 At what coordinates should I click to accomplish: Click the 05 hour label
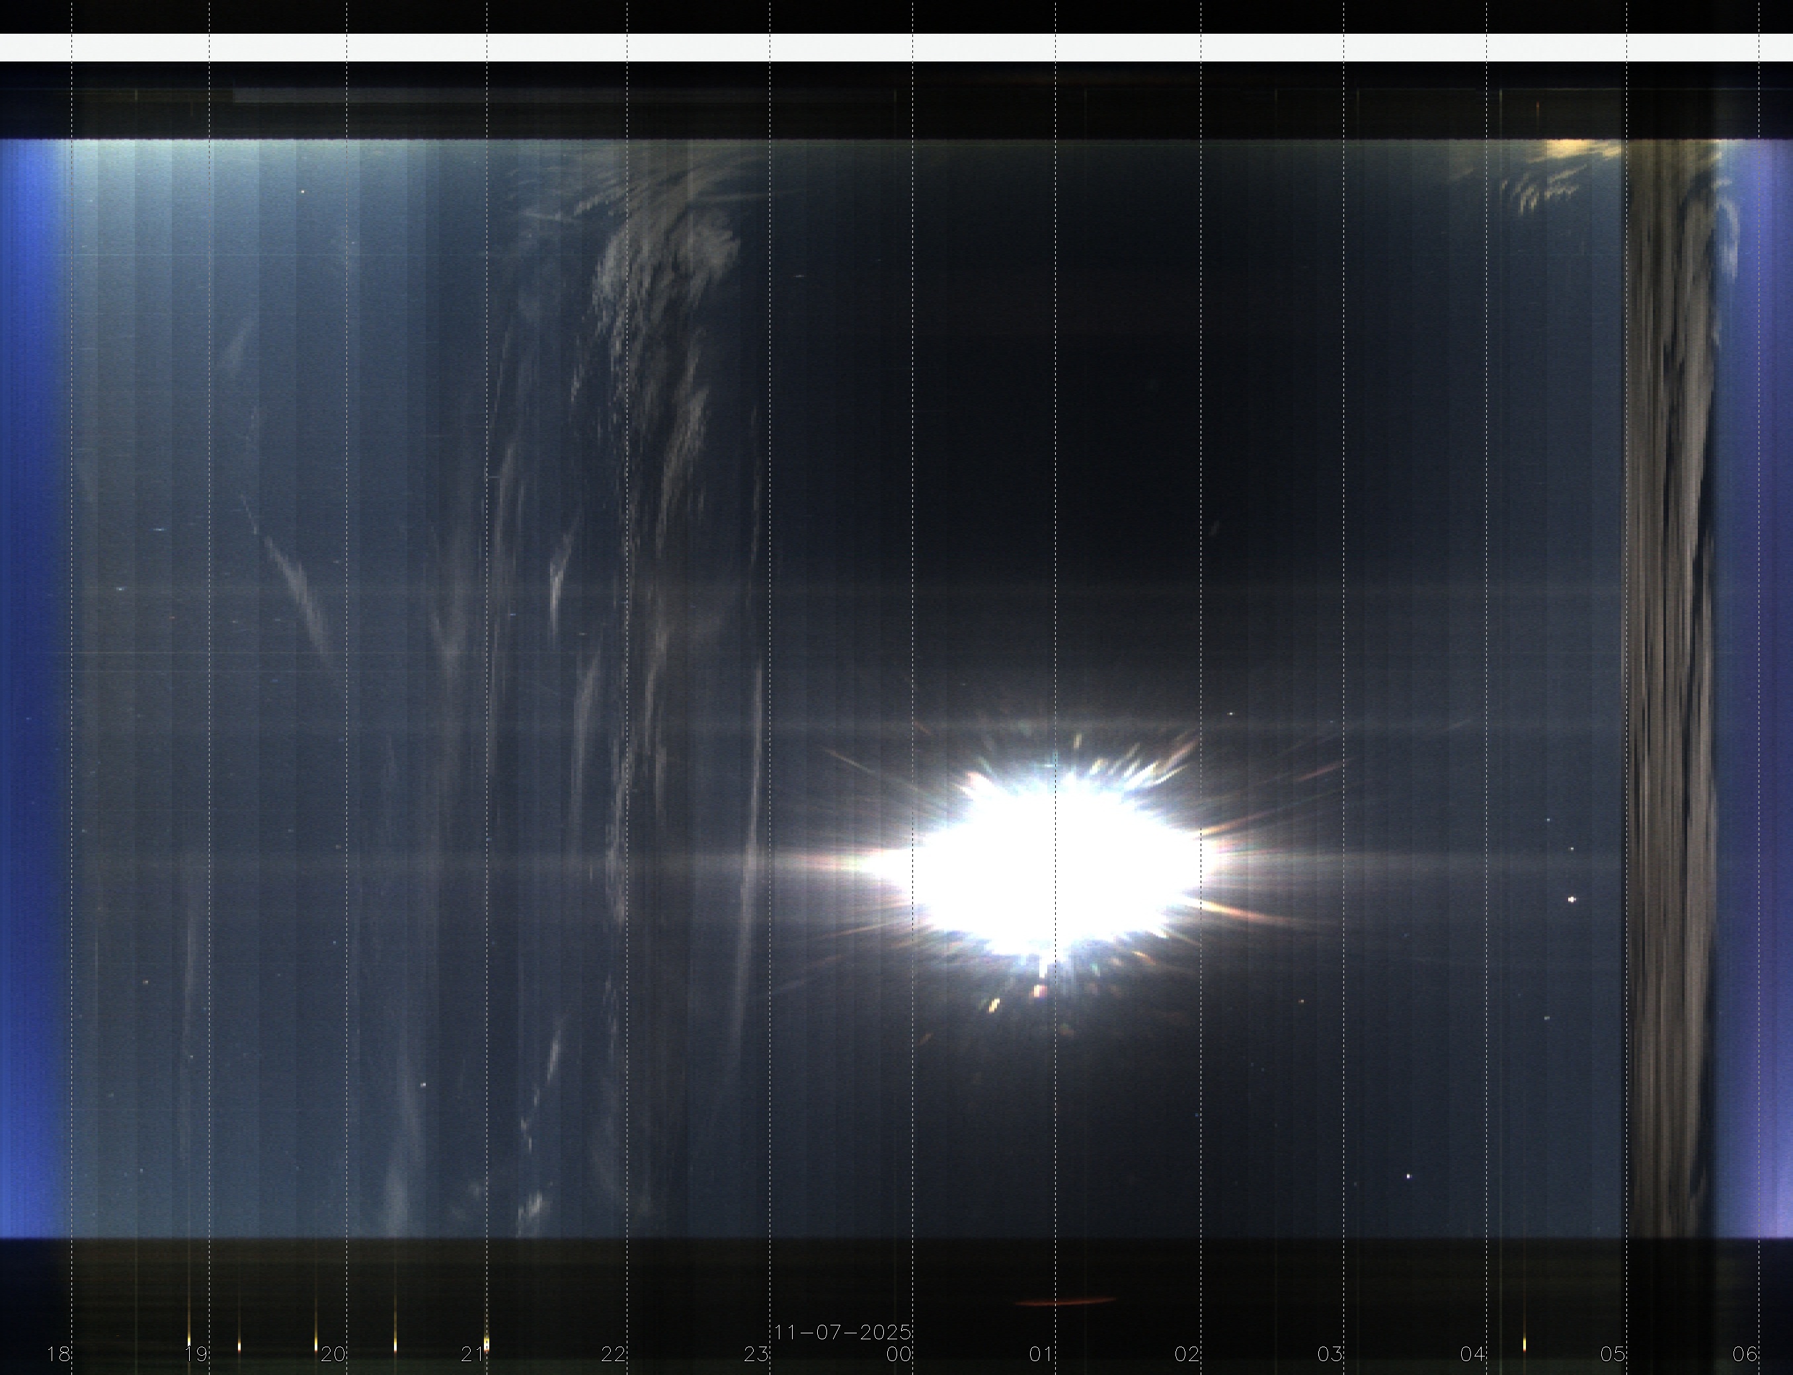pos(1613,1354)
